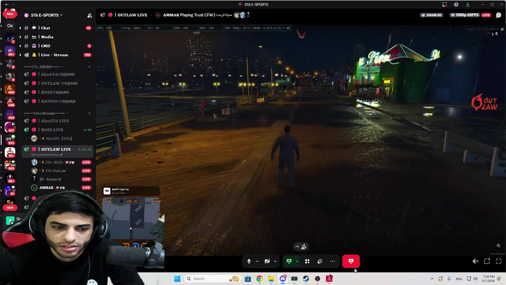The image size is (506, 285).
Task: Click OUTLAW LIVE title in stream header
Action: [x=132, y=15]
